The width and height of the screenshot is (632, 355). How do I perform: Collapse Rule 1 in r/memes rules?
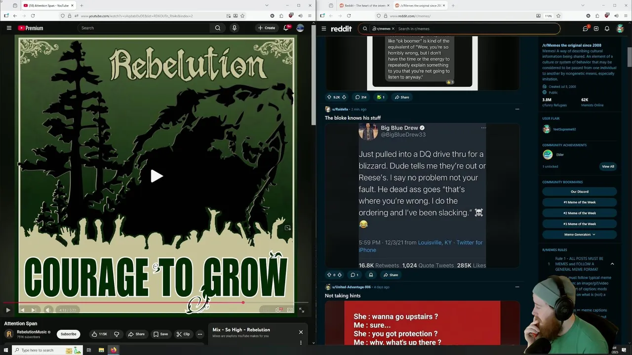pyautogui.click(x=612, y=264)
